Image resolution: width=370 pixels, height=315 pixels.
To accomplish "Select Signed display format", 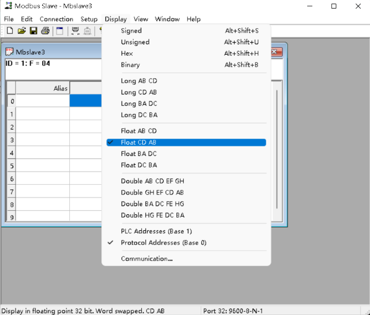I will pos(186,31).
